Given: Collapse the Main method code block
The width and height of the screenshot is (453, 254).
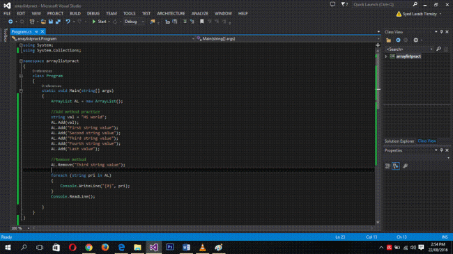Looking at the screenshot, I should click(x=21, y=90).
